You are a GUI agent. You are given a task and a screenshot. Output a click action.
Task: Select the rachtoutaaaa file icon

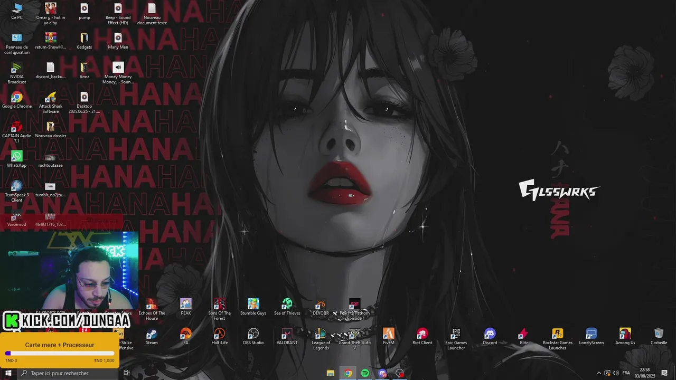[x=51, y=160]
